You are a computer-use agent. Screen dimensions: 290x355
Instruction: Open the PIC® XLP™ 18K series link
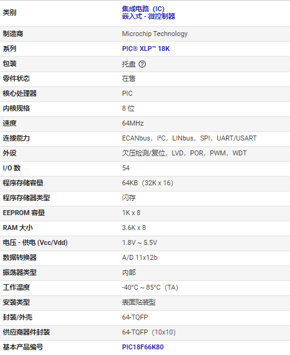pyautogui.click(x=146, y=48)
